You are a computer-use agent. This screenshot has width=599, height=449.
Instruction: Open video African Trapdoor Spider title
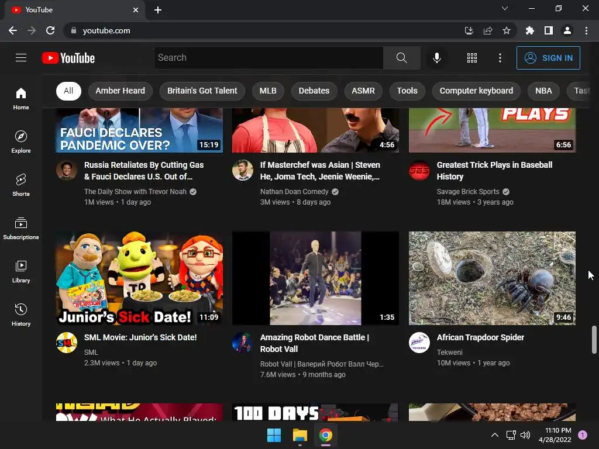[480, 337]
